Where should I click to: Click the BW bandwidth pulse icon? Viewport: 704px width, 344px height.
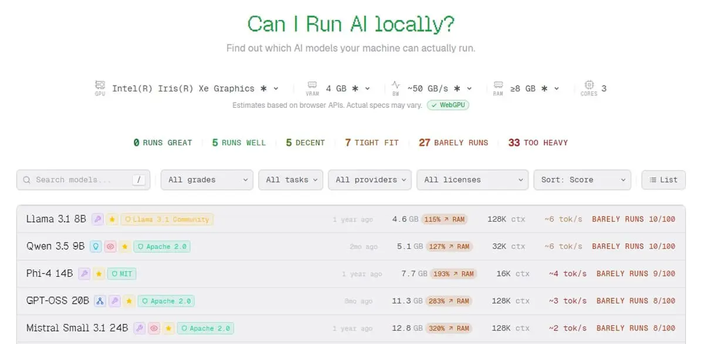pyautogui.click(x=396, y=85)
